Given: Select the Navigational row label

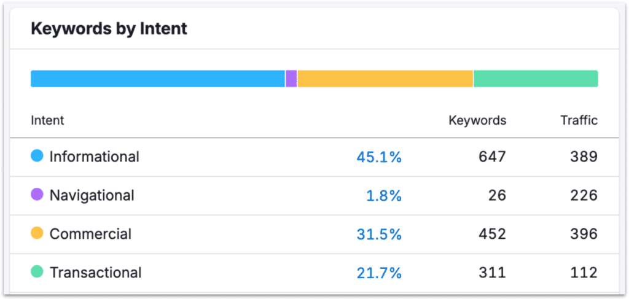Looking at the screenshot, I should (92, 195).
